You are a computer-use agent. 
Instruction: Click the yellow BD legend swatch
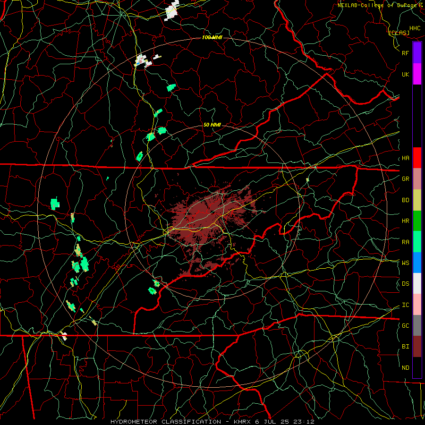(x=417, y=200)
